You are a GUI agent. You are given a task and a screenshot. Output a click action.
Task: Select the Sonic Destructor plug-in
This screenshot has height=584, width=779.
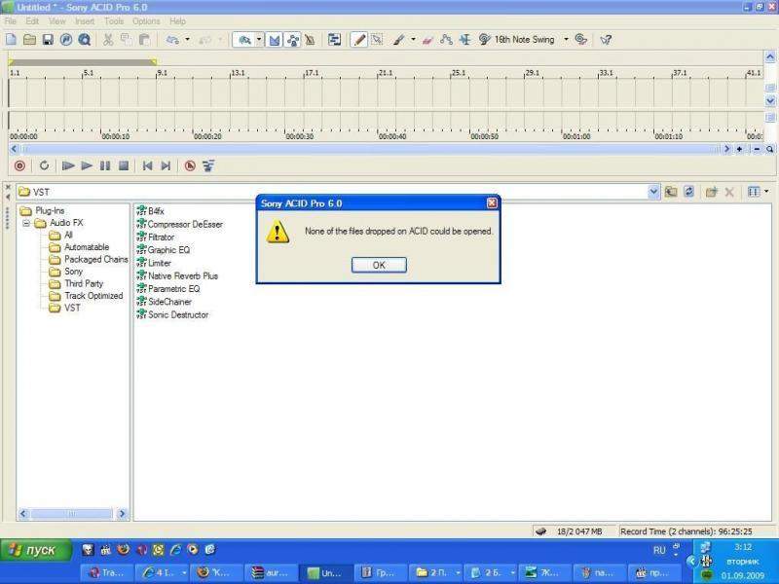(x=172, y=314)
